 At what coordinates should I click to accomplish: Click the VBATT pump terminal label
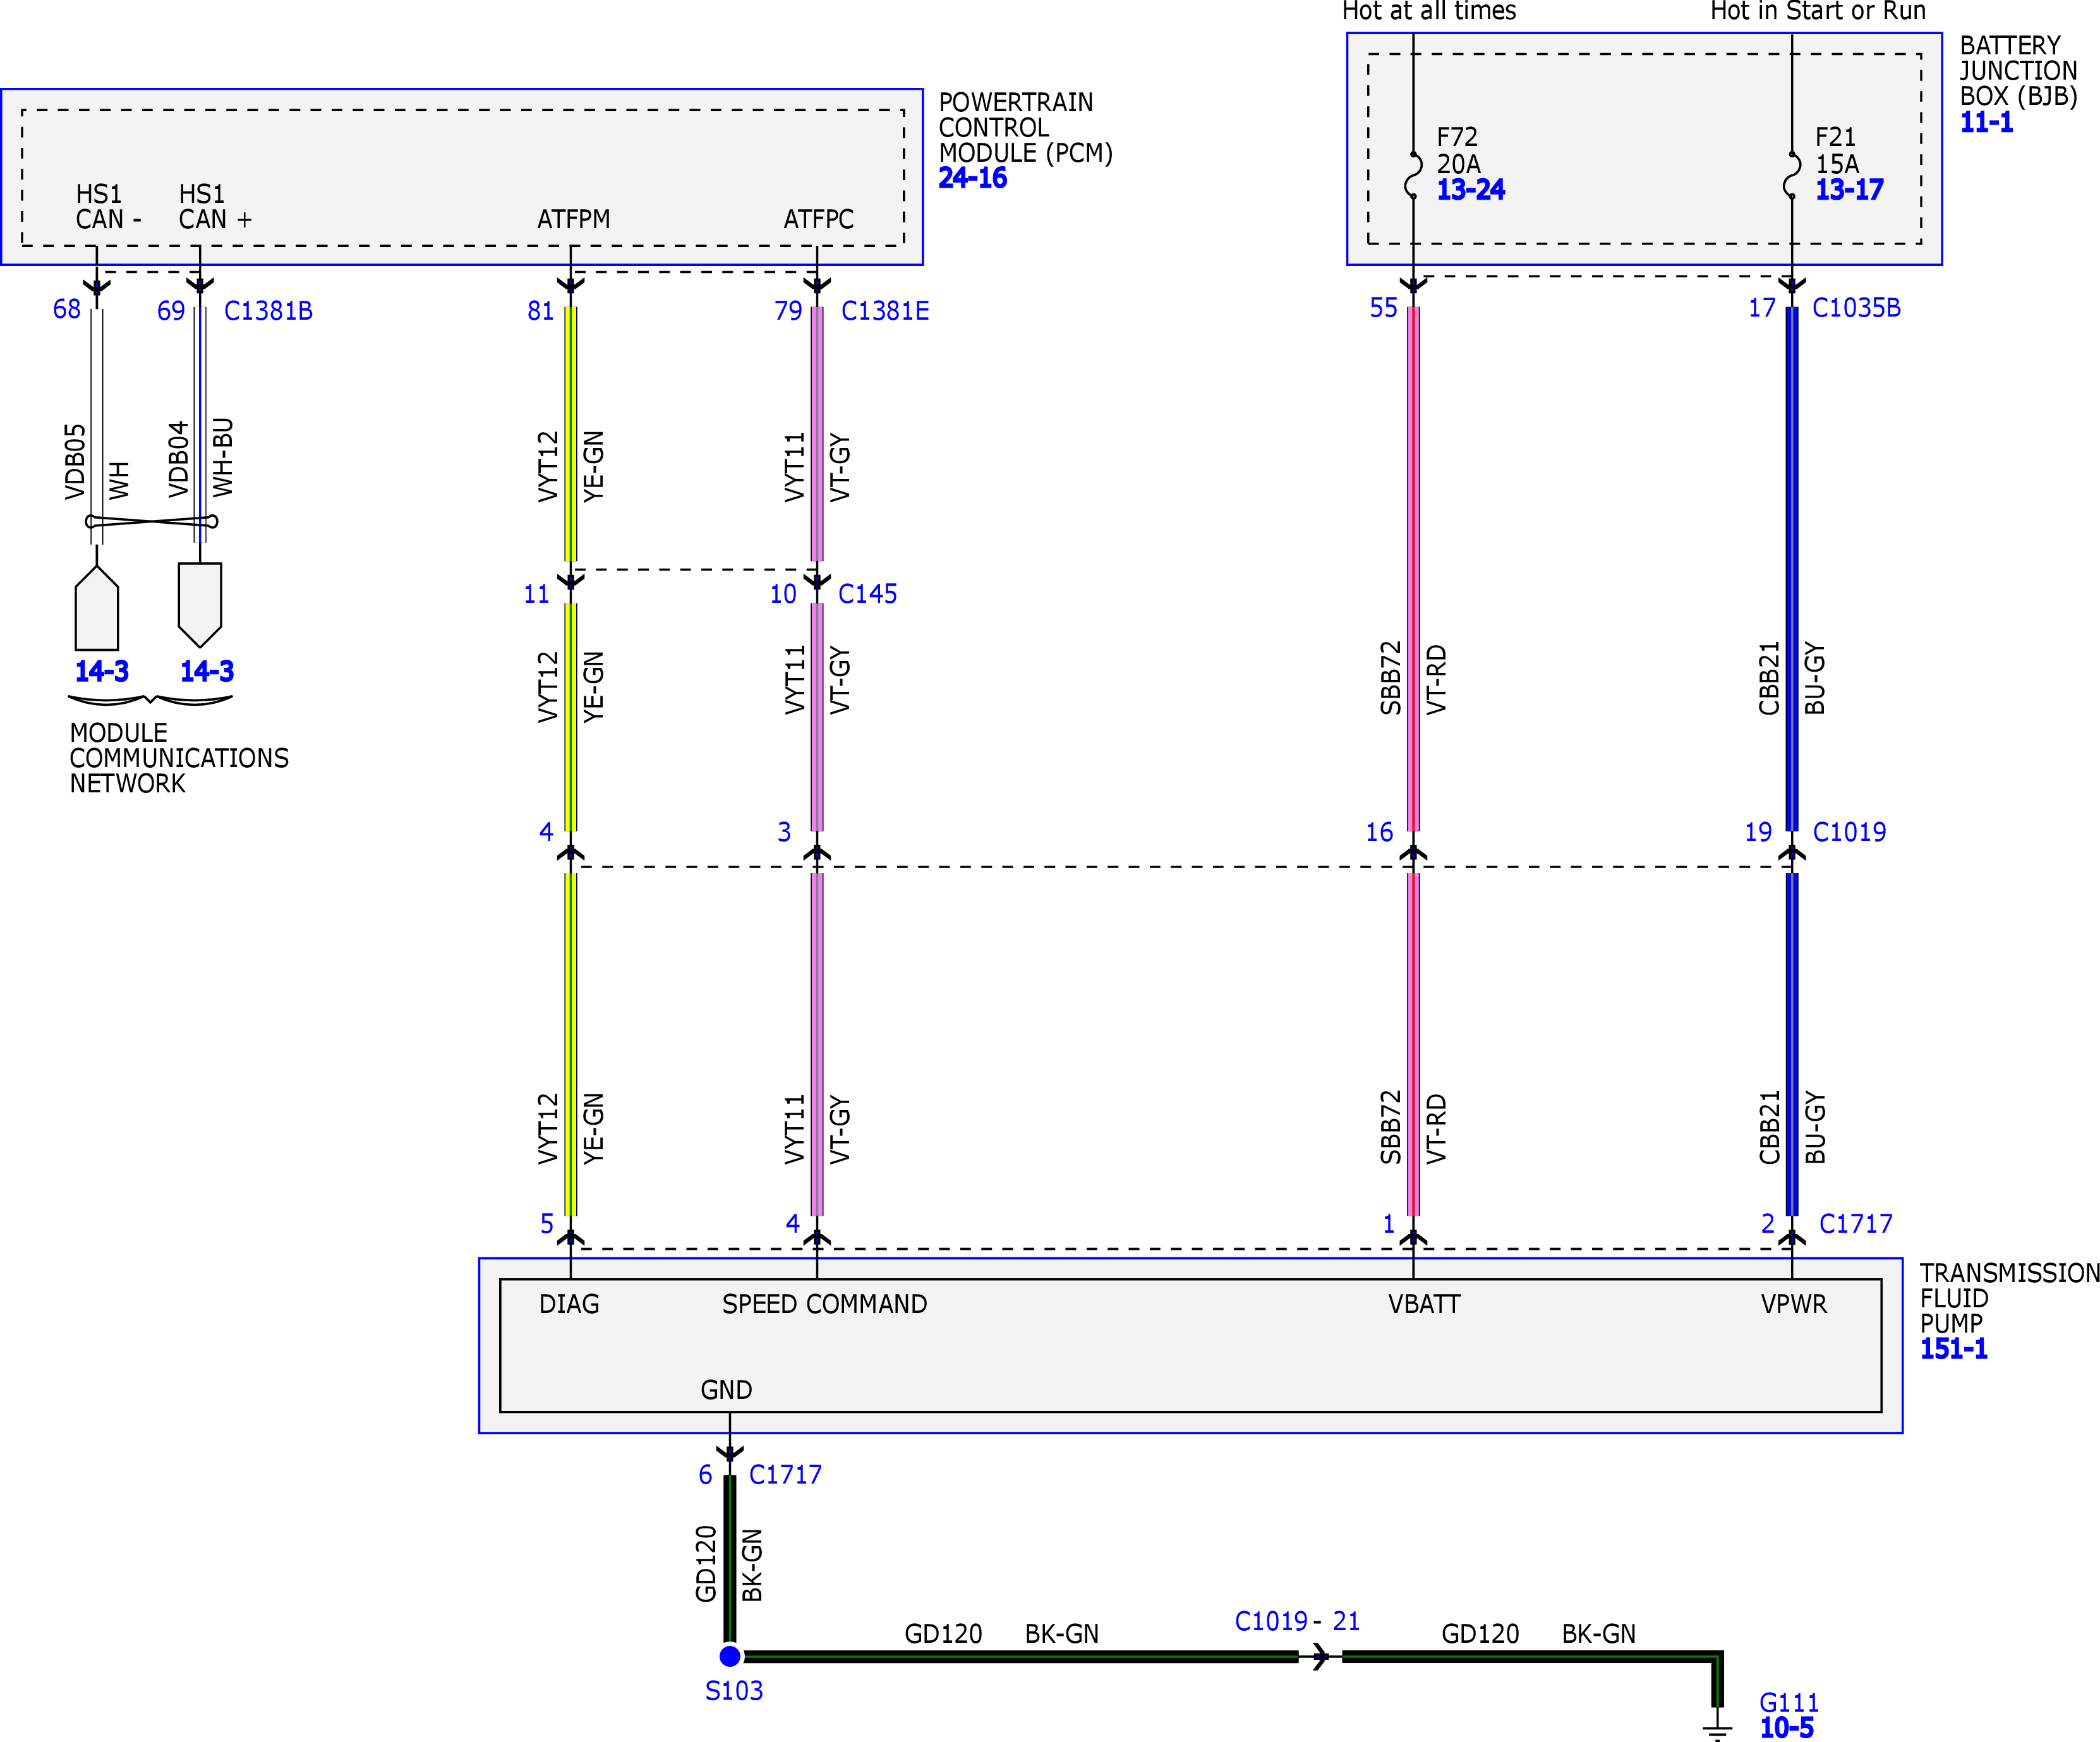coord(1424,1304)
